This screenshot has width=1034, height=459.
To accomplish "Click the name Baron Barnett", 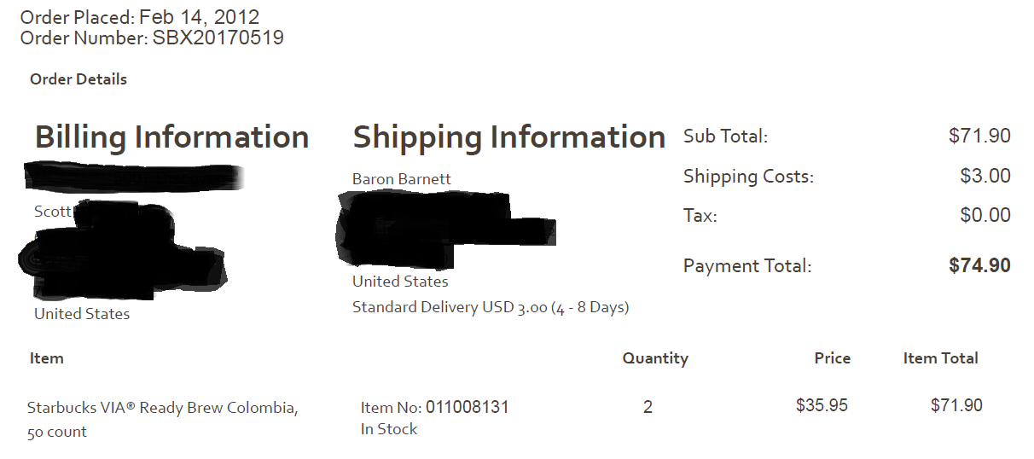I will tap(402, 179).
